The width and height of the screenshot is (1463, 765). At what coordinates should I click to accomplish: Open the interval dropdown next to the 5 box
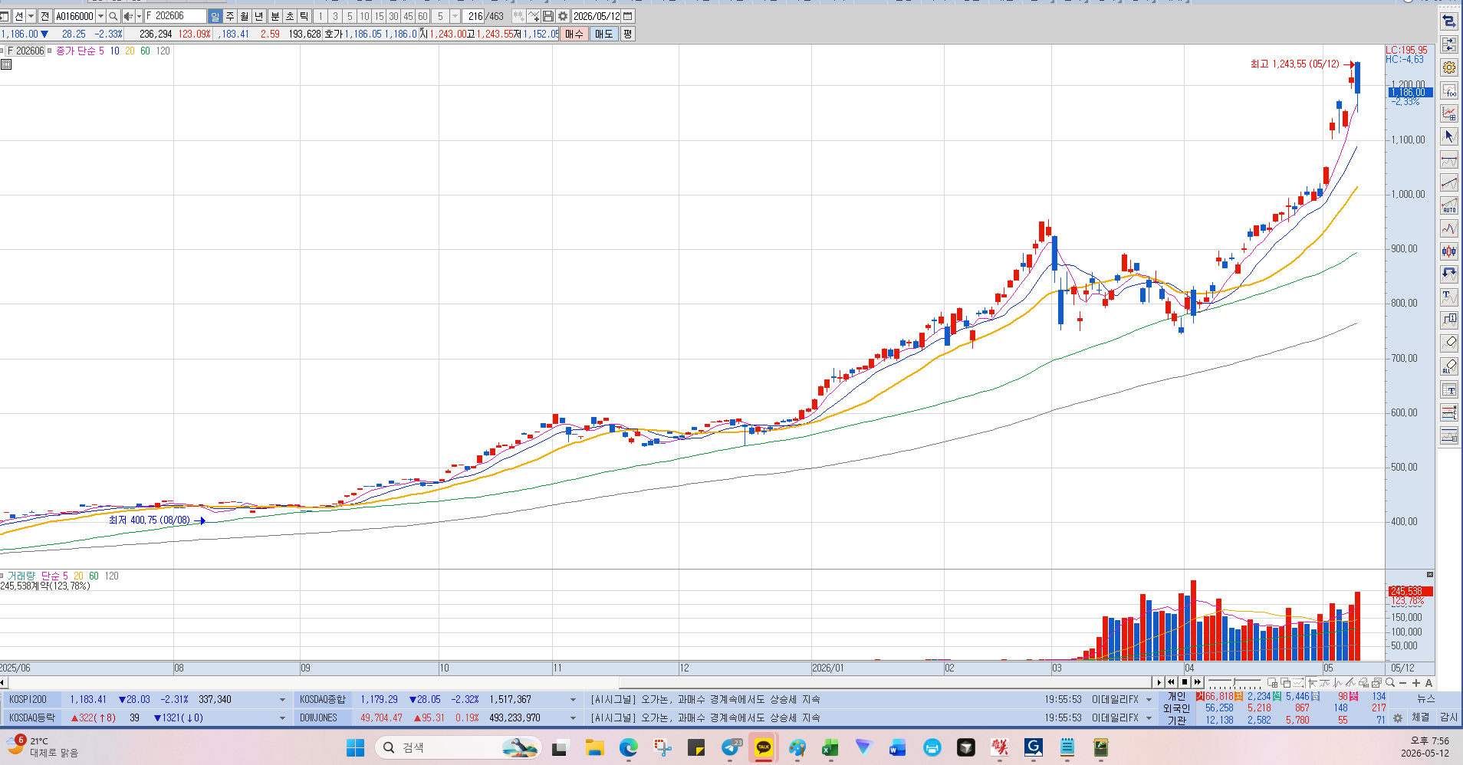point(455,16)
